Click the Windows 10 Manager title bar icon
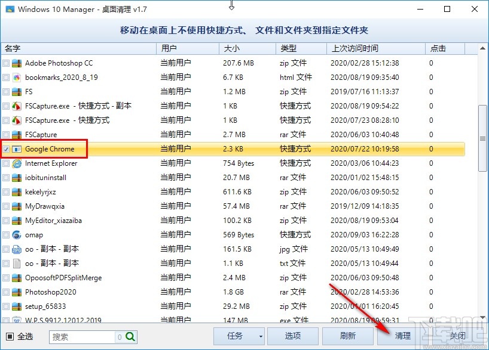The height and width of the screenshot is (350, 489). 10,9
